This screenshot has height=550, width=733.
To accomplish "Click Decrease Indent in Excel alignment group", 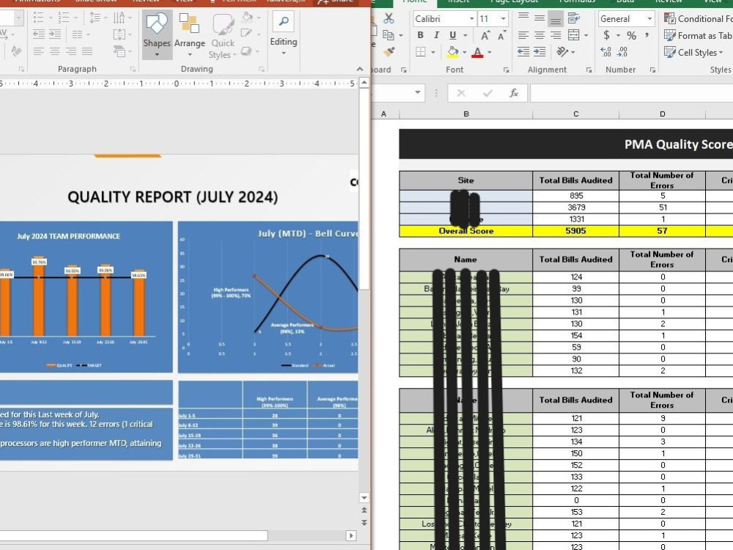I will pos(523,52).
